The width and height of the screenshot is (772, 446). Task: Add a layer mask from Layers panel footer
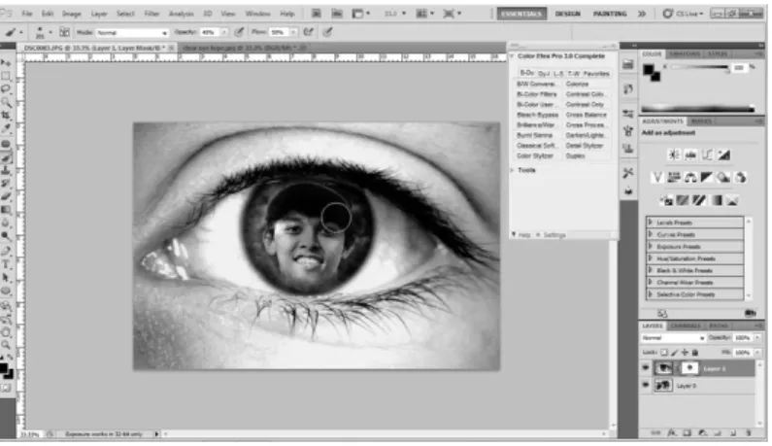tap(688, 433)
